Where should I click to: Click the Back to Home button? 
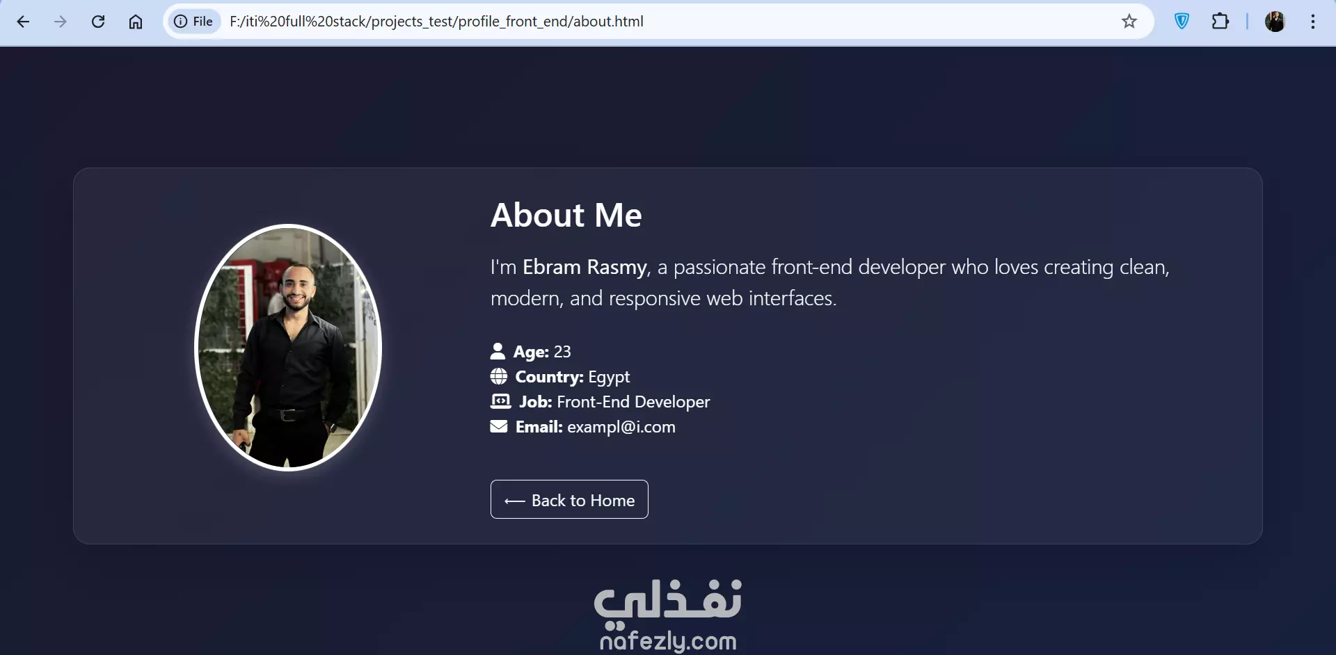(x=569, y=499)
